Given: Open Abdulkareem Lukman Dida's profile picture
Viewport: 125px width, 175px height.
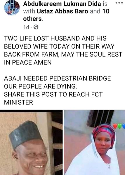Looking at the screenshot, I should click(x=12, y=8).
